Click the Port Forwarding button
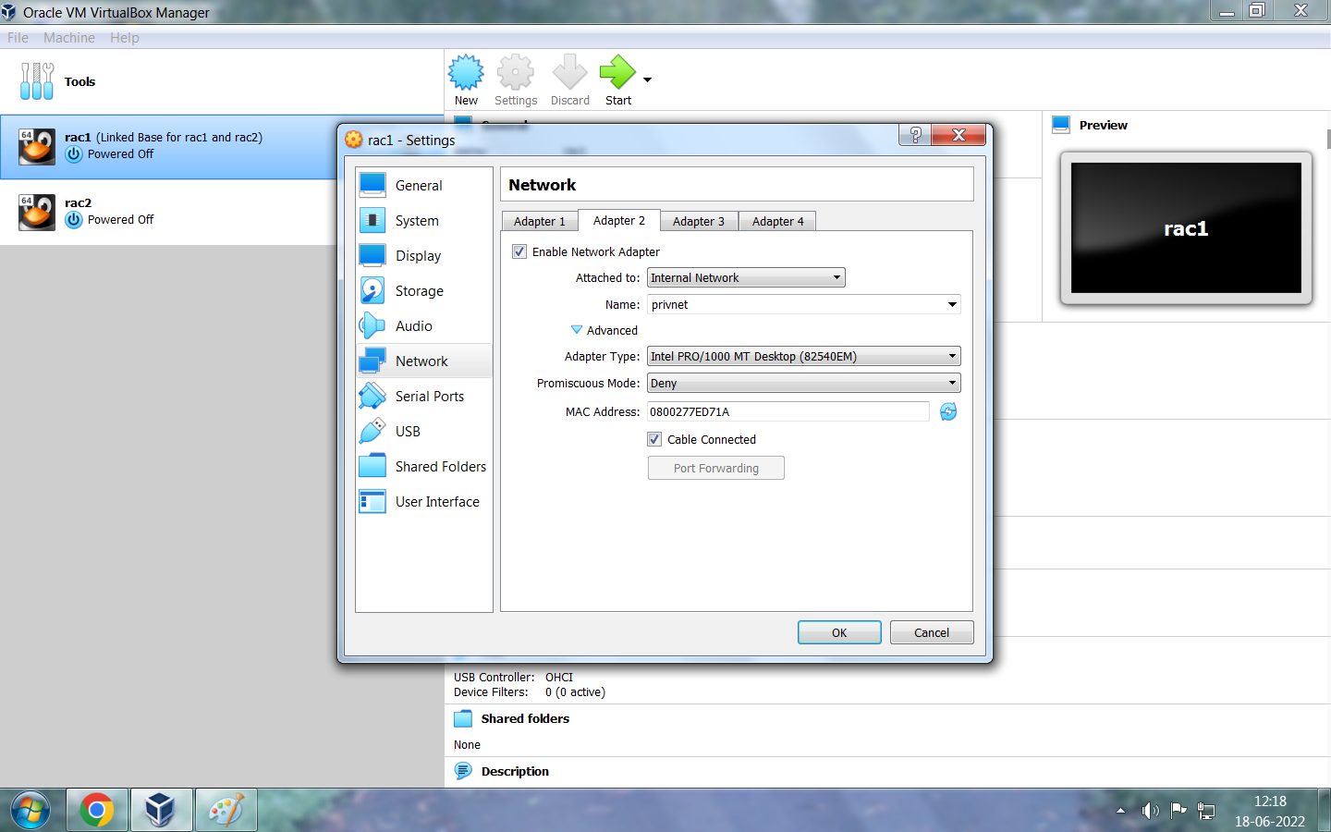Screen dimensions: 1331x832 click(x=716, y=468)
